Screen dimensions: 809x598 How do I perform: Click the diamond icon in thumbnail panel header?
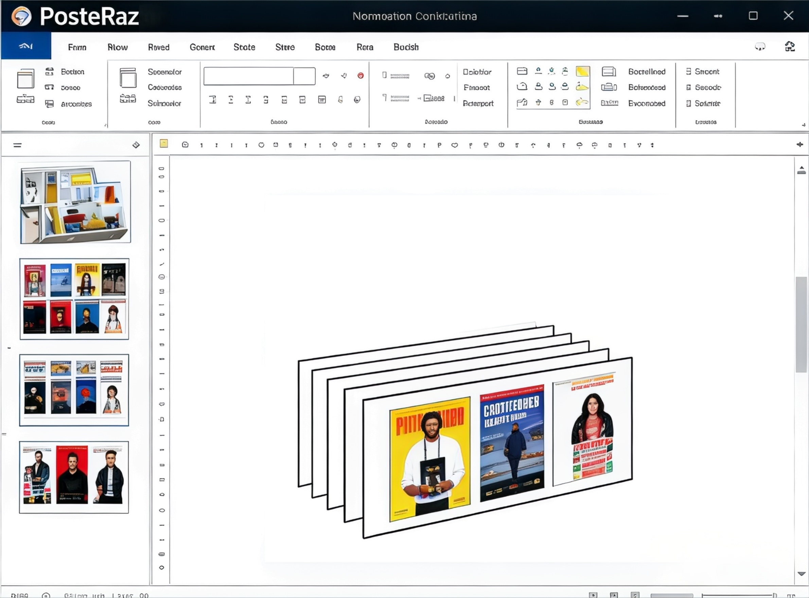coord(136,145)
